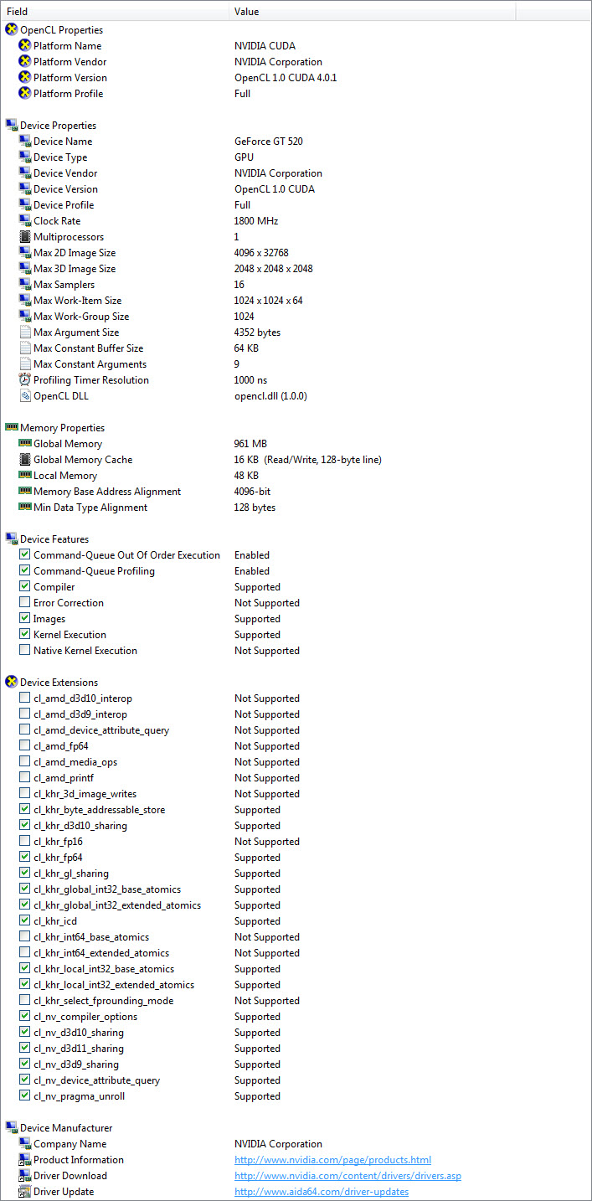Toggle the Error Correction checkbox
The width and height of the screenshot is (592, 1201).
click(25, 603)
